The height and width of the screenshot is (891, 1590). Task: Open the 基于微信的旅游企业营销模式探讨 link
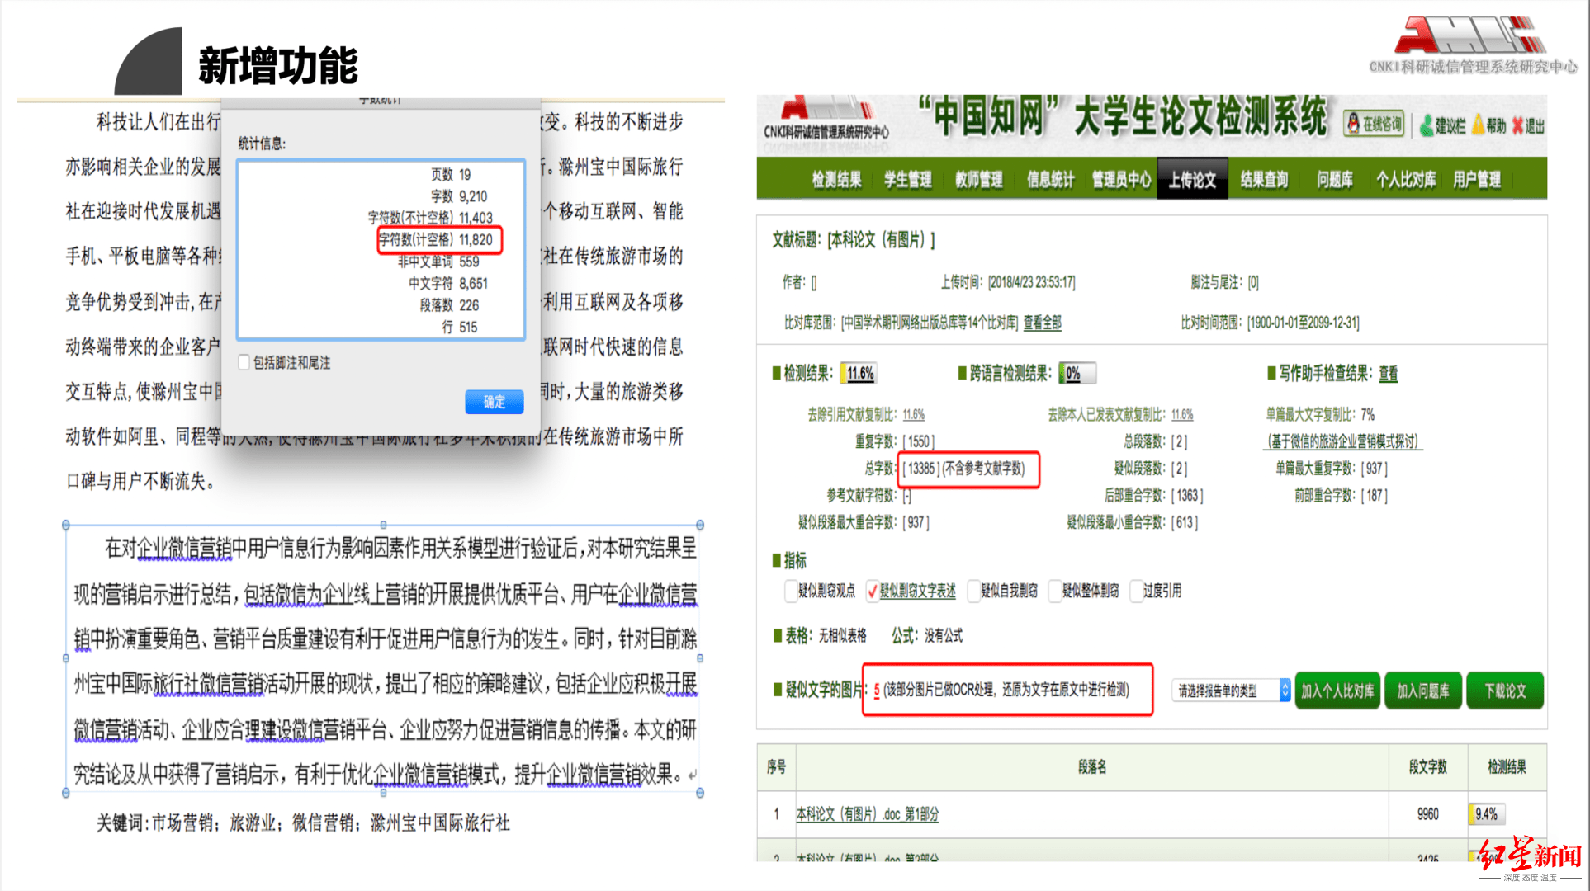point(1344,441)
